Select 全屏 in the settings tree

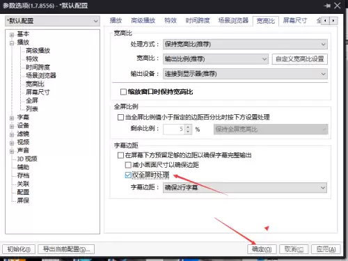click(x=32, y=100)
